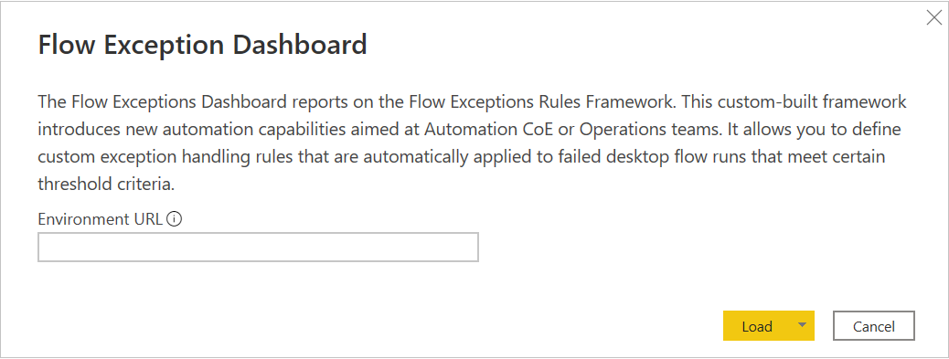The image size is (949, 359).
Task: Choose the Cancel button at bottom right
Action: [873, 326]
